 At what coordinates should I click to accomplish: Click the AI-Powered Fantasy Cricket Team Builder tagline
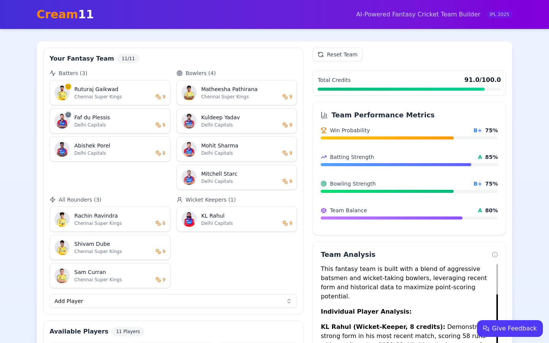point(418,14)
